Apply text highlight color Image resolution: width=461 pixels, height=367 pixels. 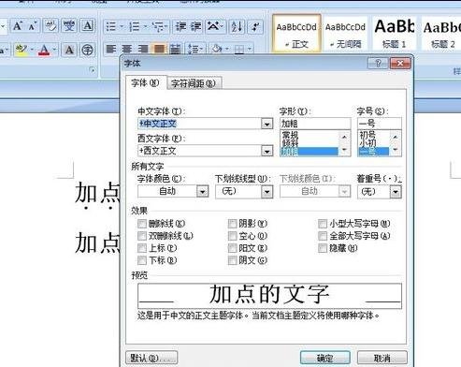coord(22,50)
